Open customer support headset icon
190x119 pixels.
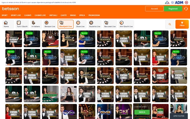186,9
